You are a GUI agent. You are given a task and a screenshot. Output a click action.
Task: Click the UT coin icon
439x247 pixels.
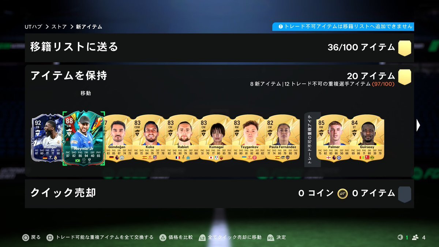[x=343, y=194]
